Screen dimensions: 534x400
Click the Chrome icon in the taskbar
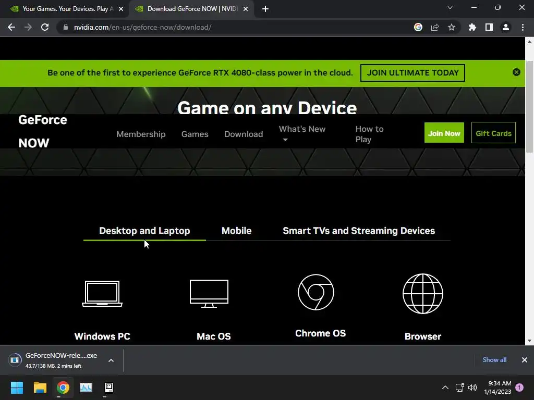pos(63,387)
